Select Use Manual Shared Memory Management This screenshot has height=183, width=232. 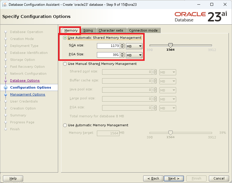(65, 64)
